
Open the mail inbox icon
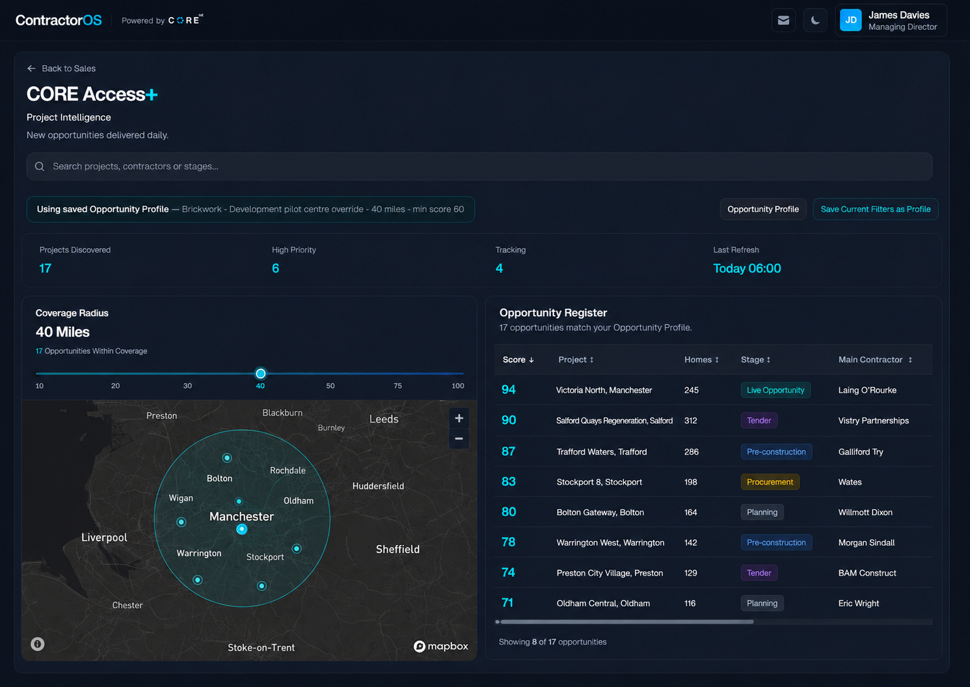pos(783,20)
